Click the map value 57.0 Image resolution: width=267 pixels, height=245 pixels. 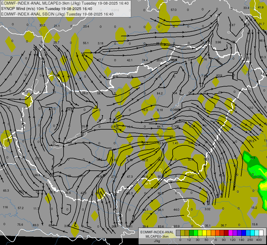[x=173, y=10]
